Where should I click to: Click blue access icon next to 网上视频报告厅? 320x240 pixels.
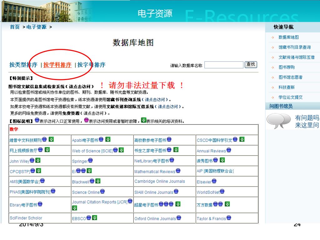pos(40,150)
